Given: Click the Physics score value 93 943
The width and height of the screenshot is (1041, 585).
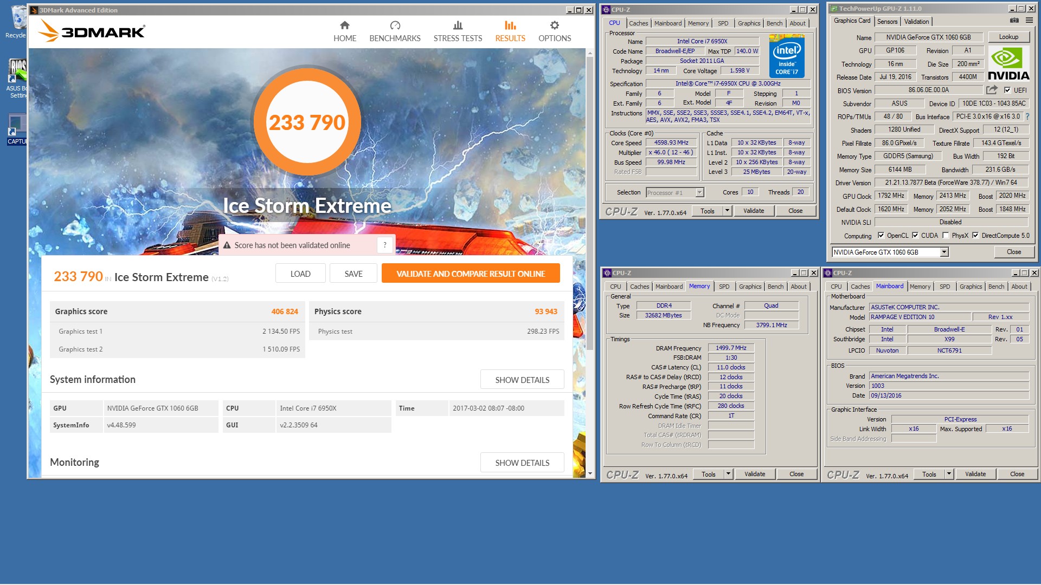Looking at the screenshot, I should tap(546, 311).
